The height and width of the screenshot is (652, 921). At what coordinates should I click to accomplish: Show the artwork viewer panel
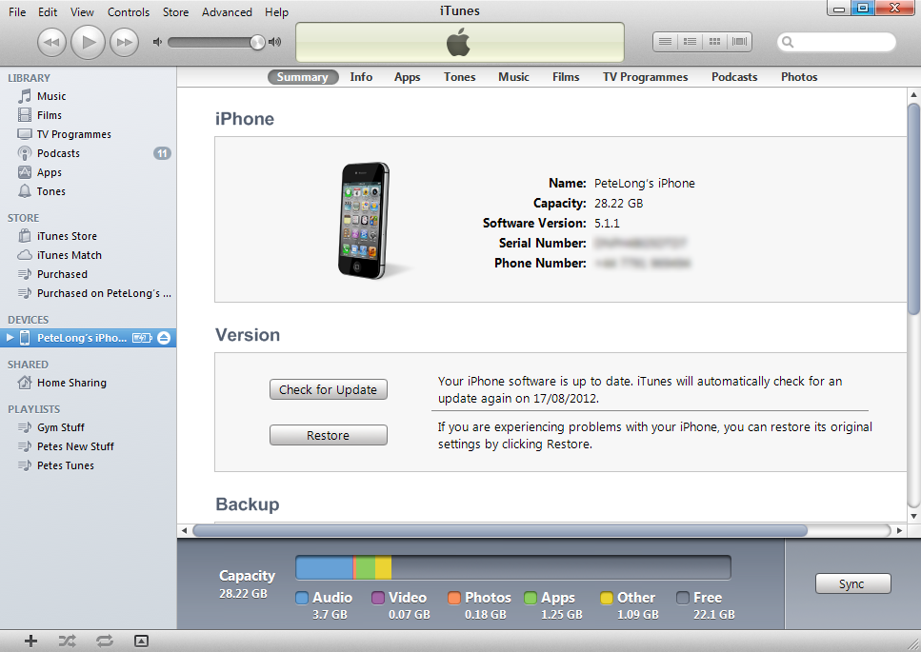pyautogui.click(x=141, y=641)
